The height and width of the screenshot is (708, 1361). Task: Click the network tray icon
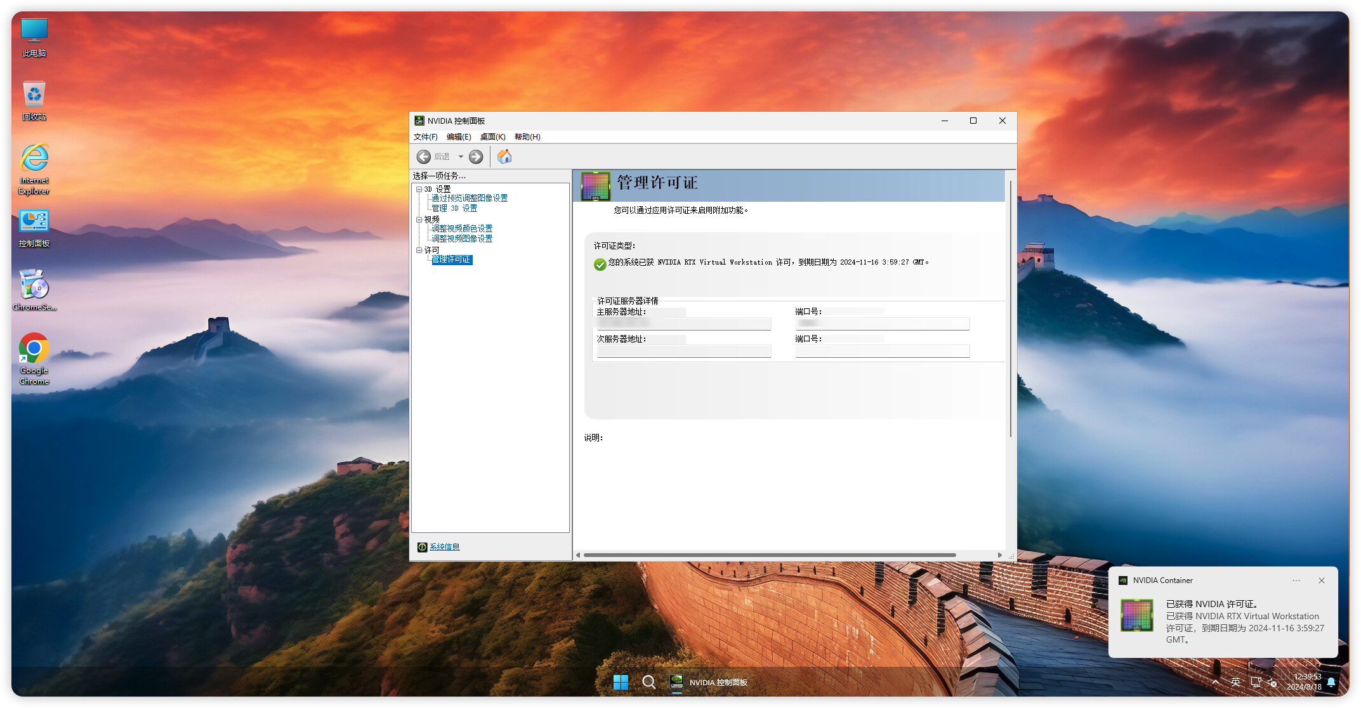[x=1256, y=682]
